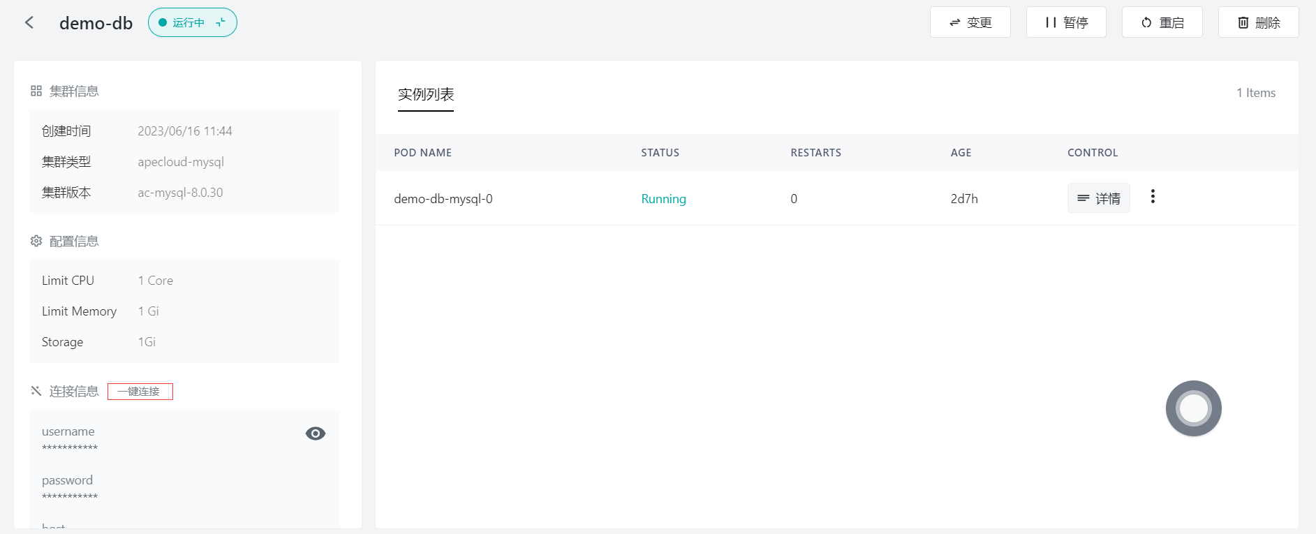The height and width of the screenshot is (534, 1316).
Task: Click the connection info plug icon
Action: point(36,391)
